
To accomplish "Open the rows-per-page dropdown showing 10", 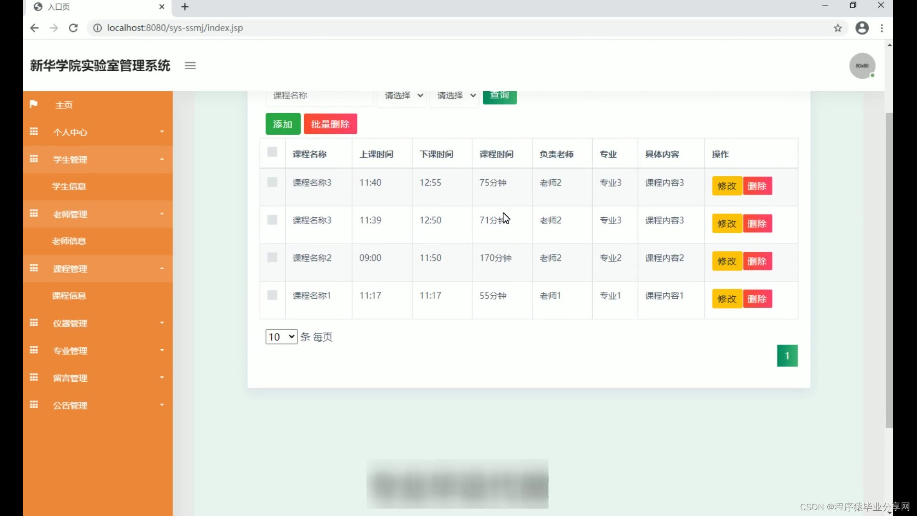I will click(x=281, y=337).
